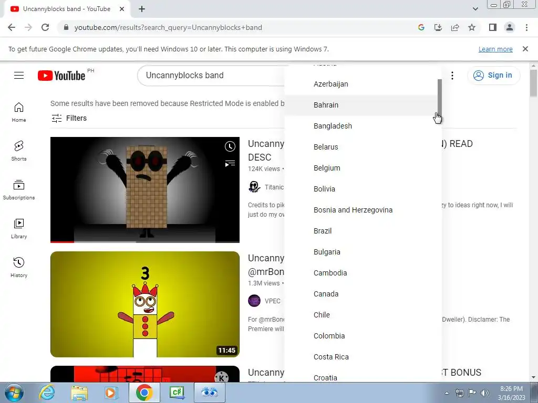This screenshot has height=403, width=538.
Task: Open the YouTube settings three-dot menu
Action: point(452,76)
